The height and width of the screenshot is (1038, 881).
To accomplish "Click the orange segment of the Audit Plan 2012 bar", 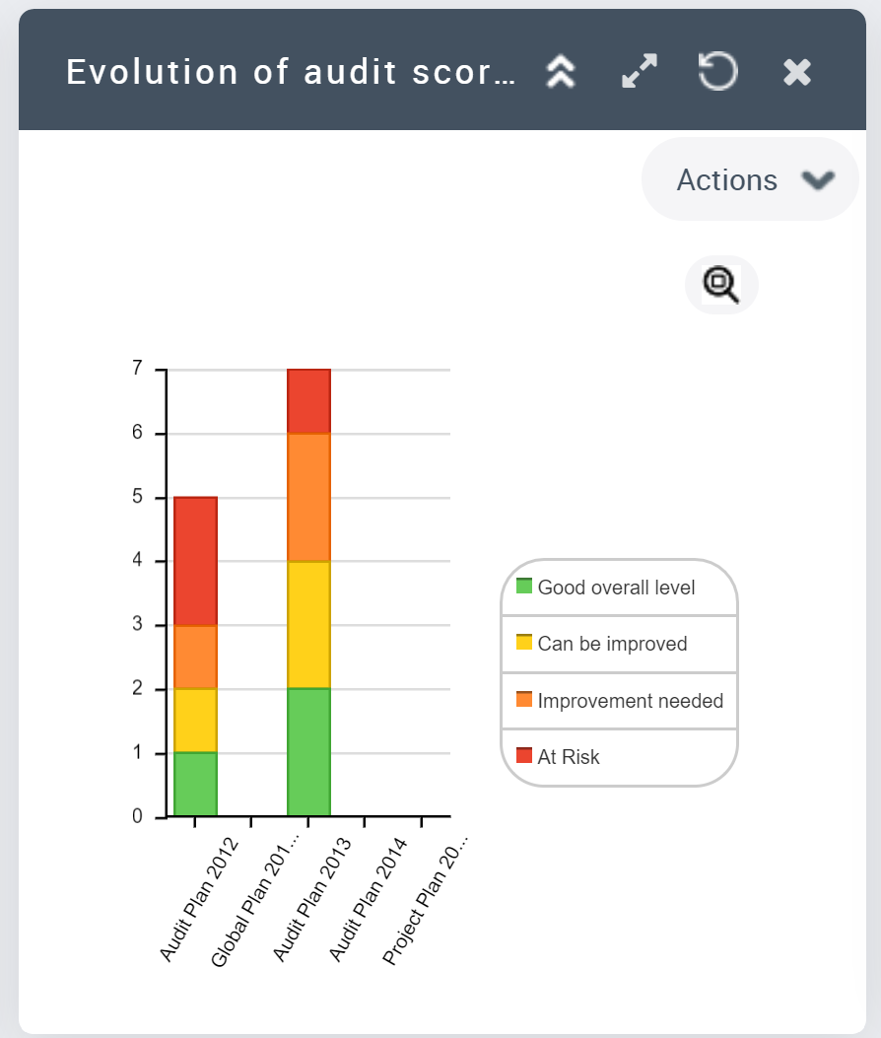I will [x=195, y=657].
